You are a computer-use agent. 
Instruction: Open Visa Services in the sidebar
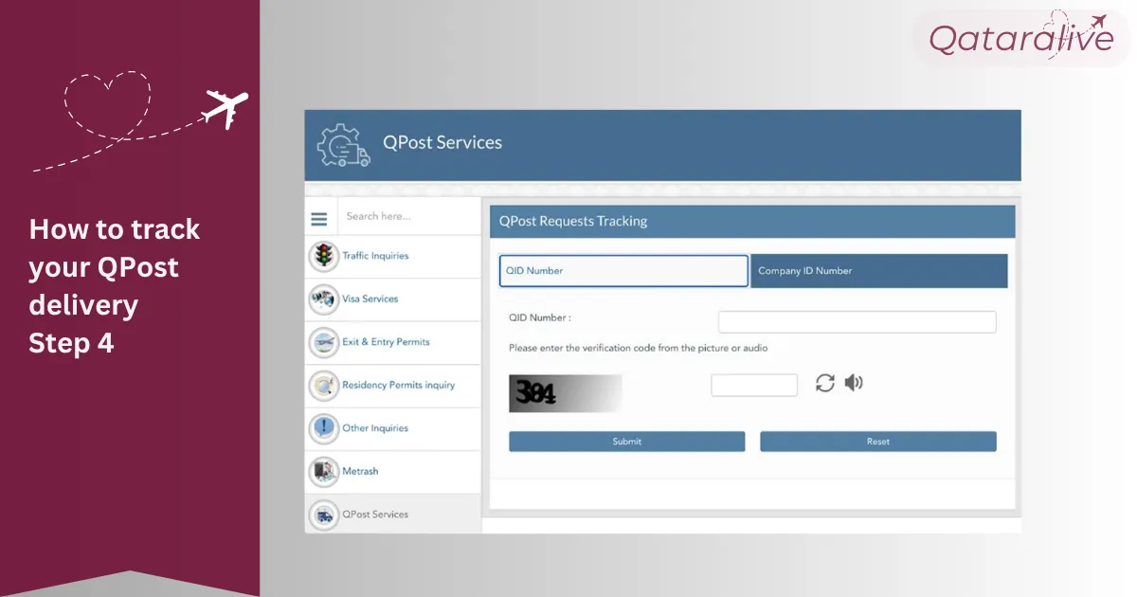[393, 299]
